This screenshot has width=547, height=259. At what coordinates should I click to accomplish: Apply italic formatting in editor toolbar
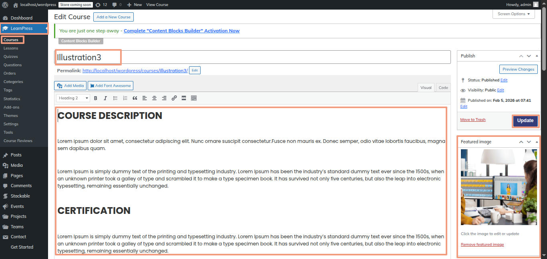click(x=105, y=98)
